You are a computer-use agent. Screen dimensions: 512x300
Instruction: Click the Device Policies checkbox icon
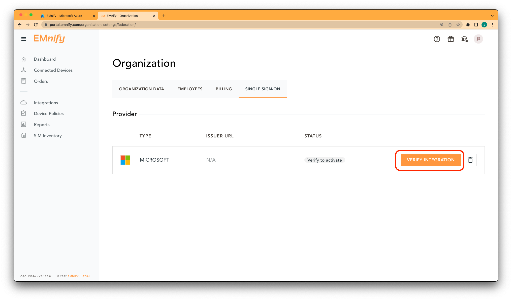tap(24, 113)
